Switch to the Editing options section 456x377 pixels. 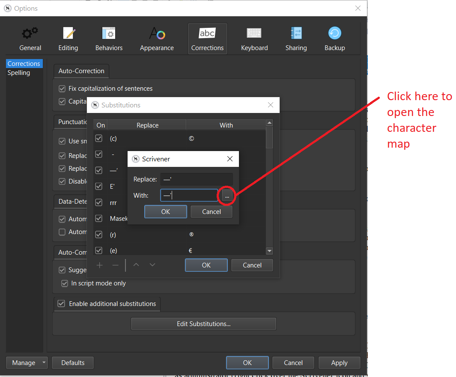(x=69, y=39)
